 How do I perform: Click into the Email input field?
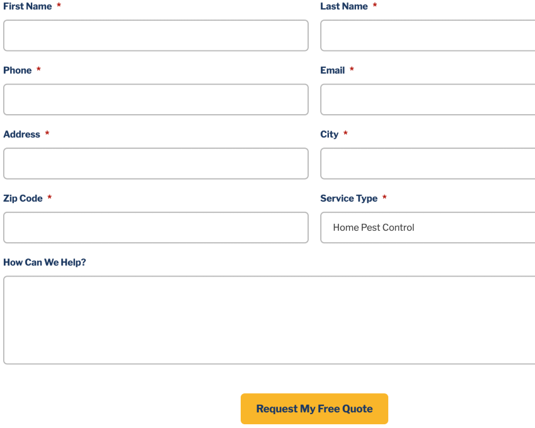[427, 100]
